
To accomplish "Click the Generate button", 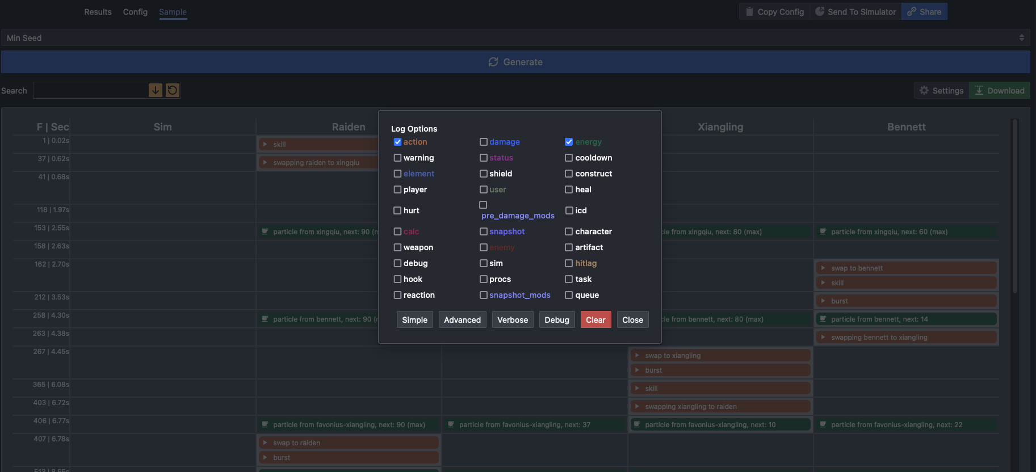I will [515, 62].
